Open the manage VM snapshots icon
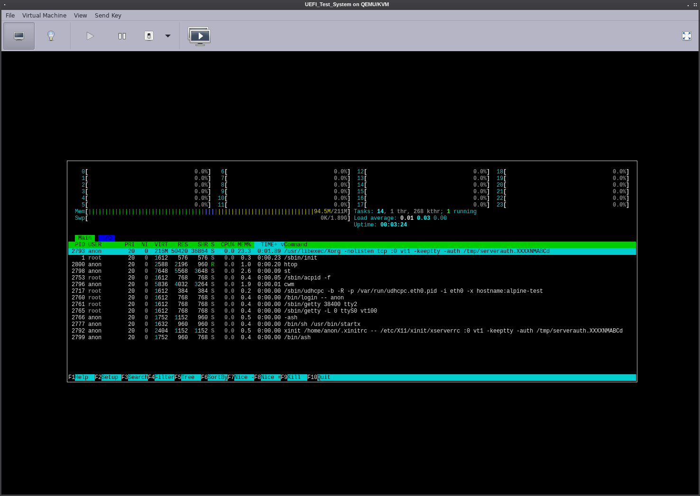This screenshot has width=700, height=496. pos(200,36)
